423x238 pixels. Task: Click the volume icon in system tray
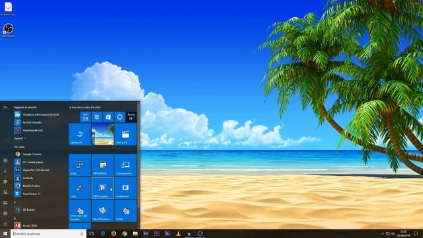point(393,233)
